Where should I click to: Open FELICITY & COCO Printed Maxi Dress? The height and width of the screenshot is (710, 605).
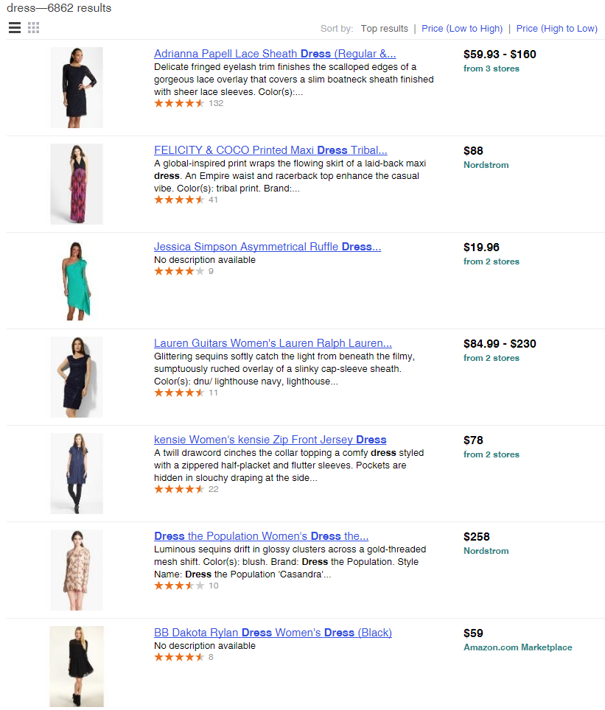point(270,150)
